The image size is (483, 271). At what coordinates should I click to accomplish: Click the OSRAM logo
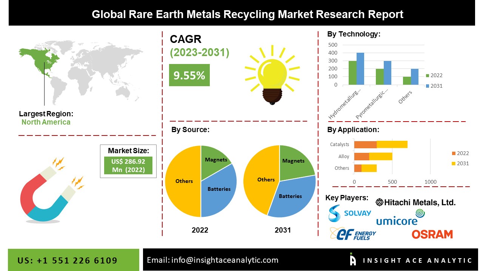pyautogui.click(x=432, y=234)
